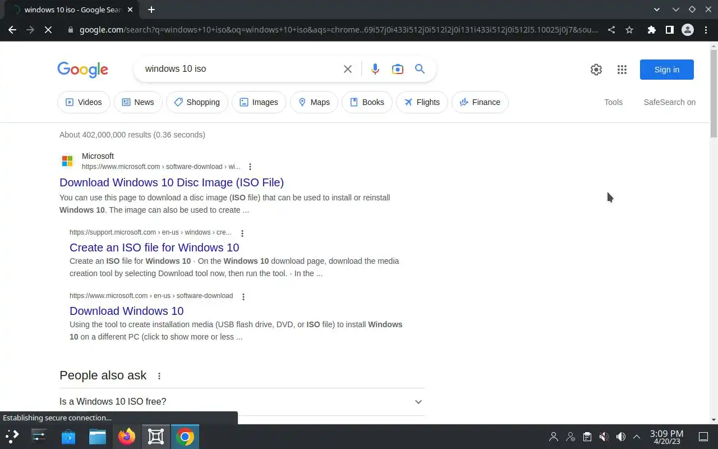Image resolution: width=718 pixels, height=449 pixels.
Task: Click the Microsoft site name in first result
Action: pos(98,156)
